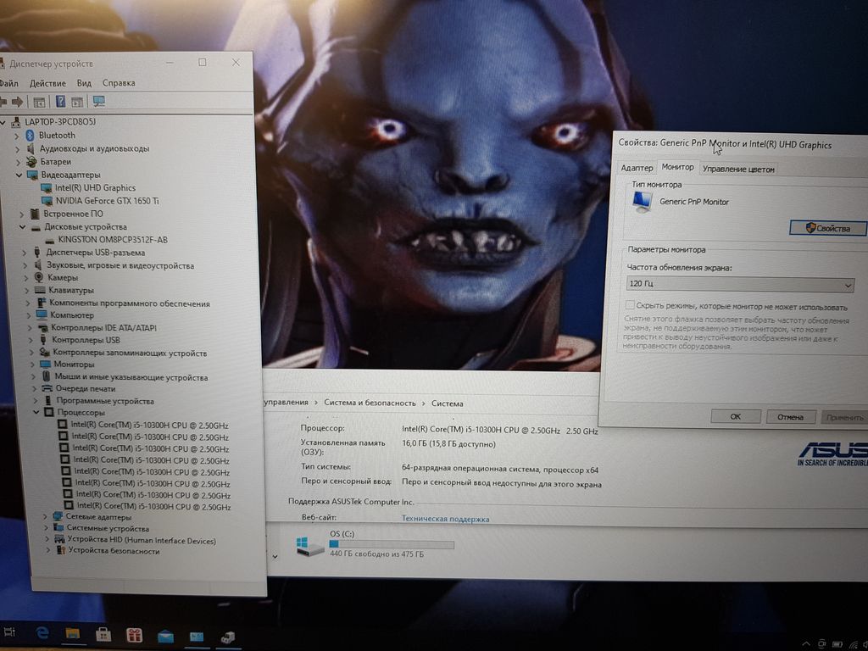Open the Действие menu
This screenshot has height=651, width=868.
(47, 83)
